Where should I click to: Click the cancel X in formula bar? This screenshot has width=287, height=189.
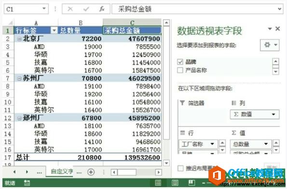point(70,9)
